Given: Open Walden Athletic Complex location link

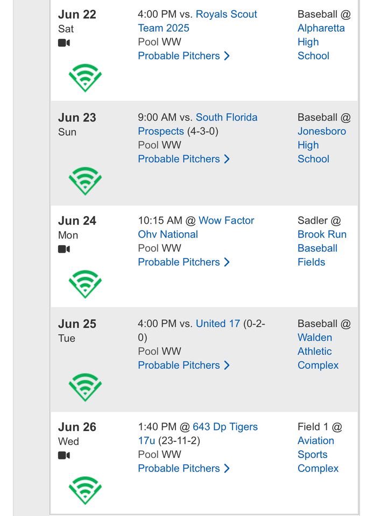Looking at the screenshot, I should (318, 352).
